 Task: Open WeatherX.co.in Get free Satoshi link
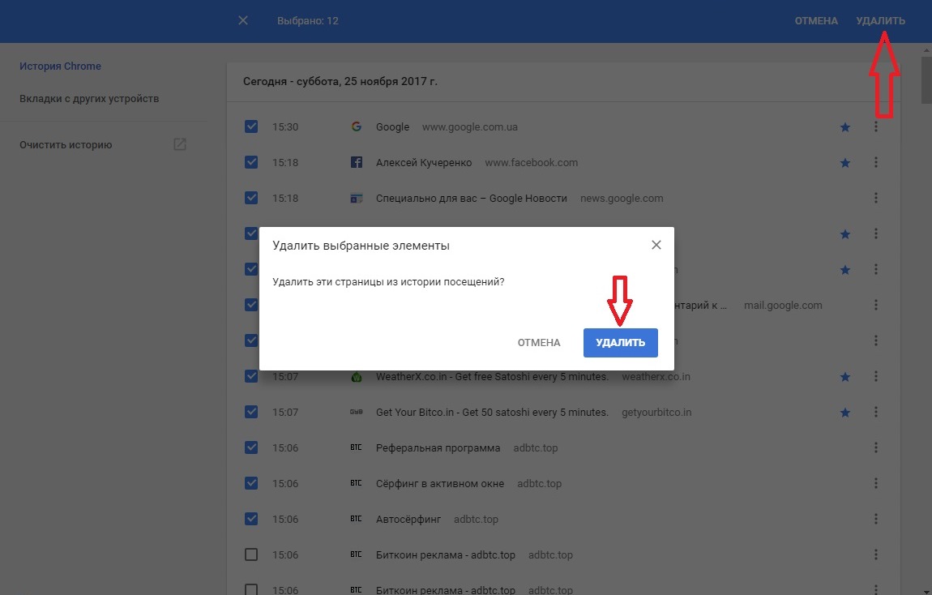(492, 376)
